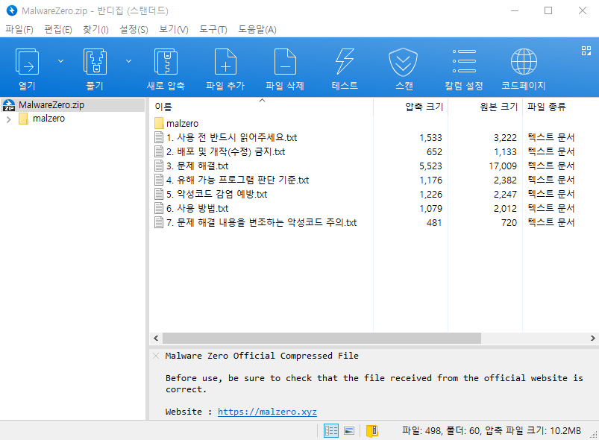Open the 설정(S) menu
Screen dimensions: 599x440
pyautogui.click(x=134, y=29)
